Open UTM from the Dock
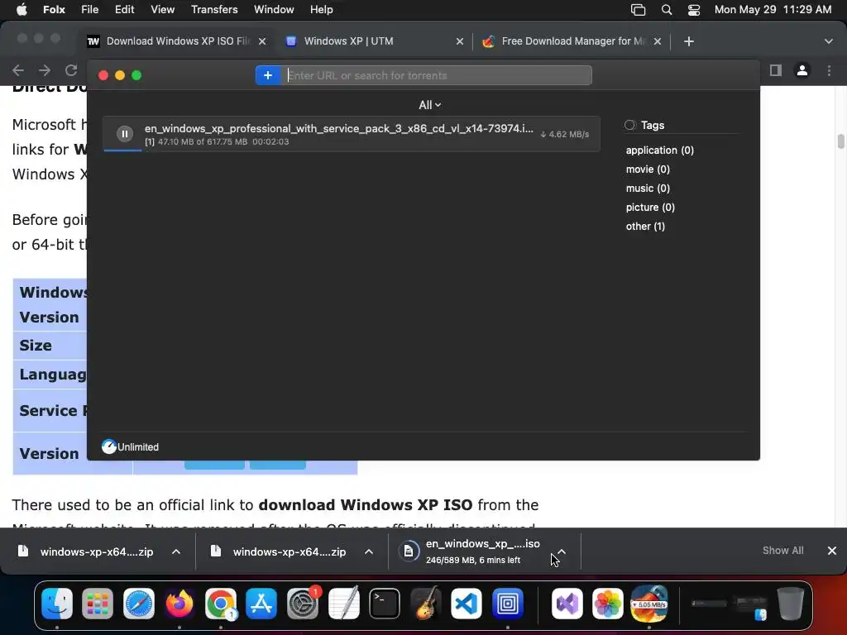This screenshot has width=847, height=635. coord(508,603)
